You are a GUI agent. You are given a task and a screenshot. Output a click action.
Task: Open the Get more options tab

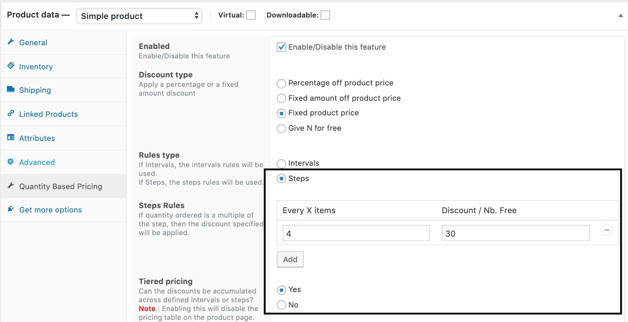click(x=64, y=210)
